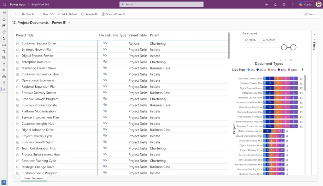The width and height of the screenshot is (323, 186).
Task: Sort by File Type column header
Action: [120, 35]
